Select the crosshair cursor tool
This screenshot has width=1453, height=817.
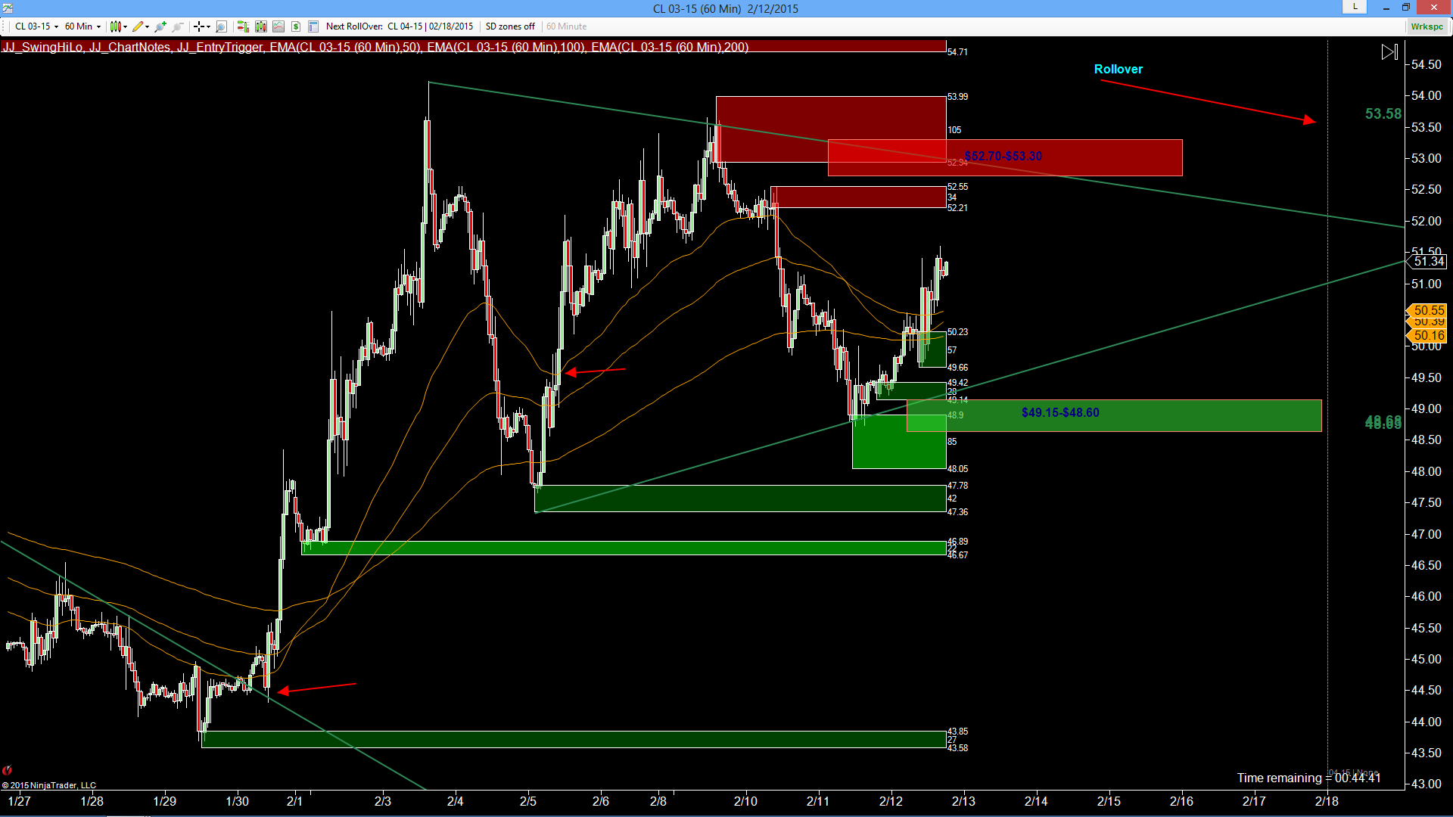pyautogui.click(x=201, y=26)
